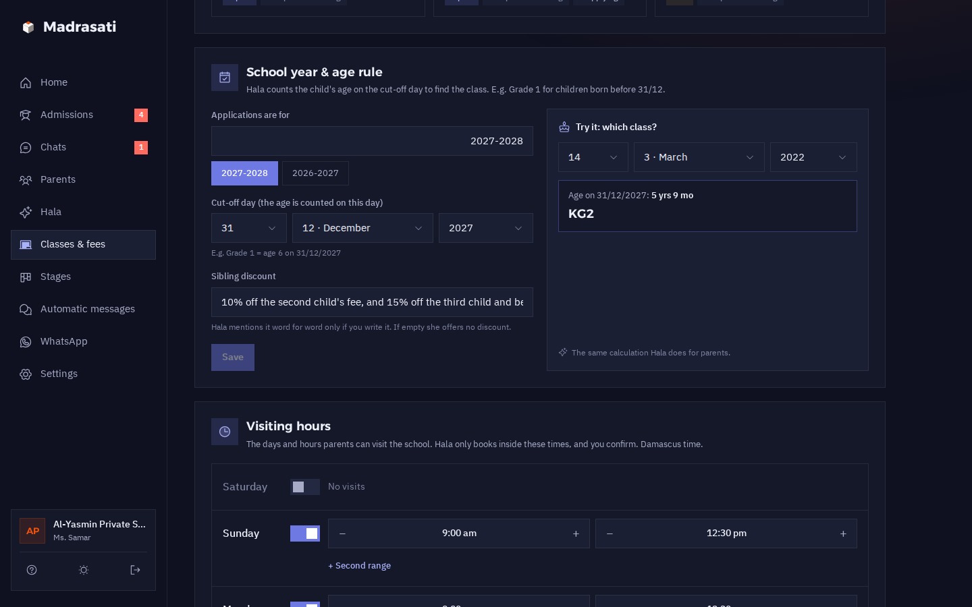972x607 pixels.
Task: Click the sparkle icon beside Hala calculation note
Action: tap(563, 352)
